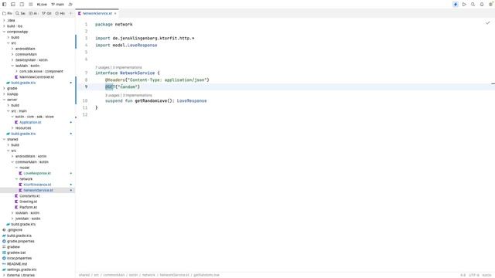Select NetworkService.kt in file tree

tap(38, 191)
